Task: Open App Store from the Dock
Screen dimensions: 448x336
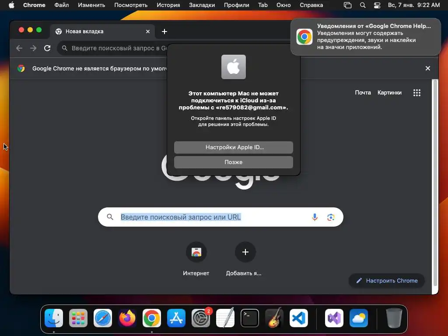Action: click(x=176, y=318)
